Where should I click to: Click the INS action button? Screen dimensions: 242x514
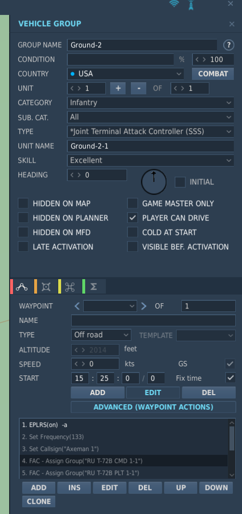(x=74, y=488)
